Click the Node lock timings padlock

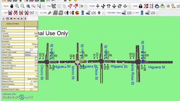pos(141,6)
